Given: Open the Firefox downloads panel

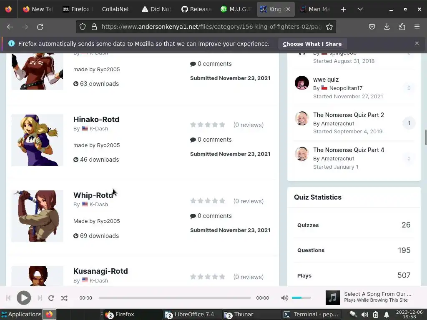Looking at the screenshot, I should pos(387,27).
